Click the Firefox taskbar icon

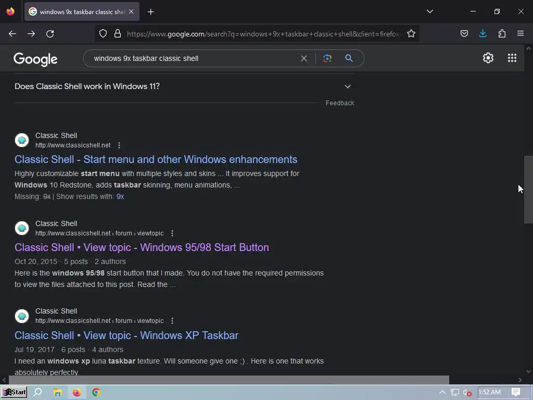(77, 393)
